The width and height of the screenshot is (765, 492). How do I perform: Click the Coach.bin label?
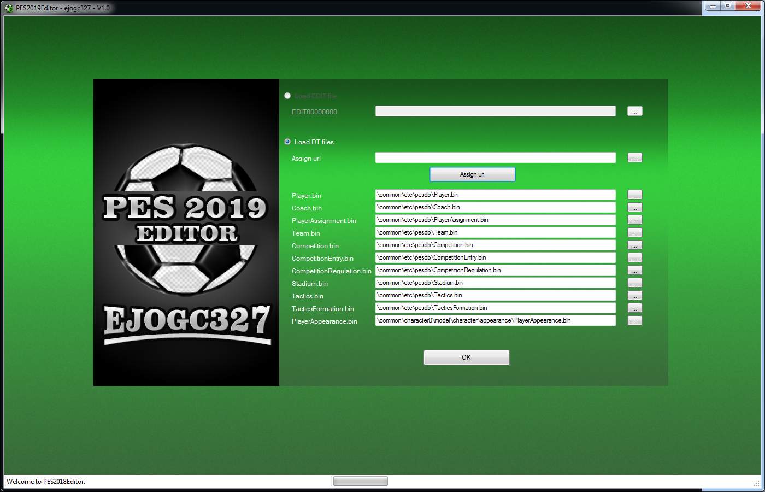[x=307, y=208]
